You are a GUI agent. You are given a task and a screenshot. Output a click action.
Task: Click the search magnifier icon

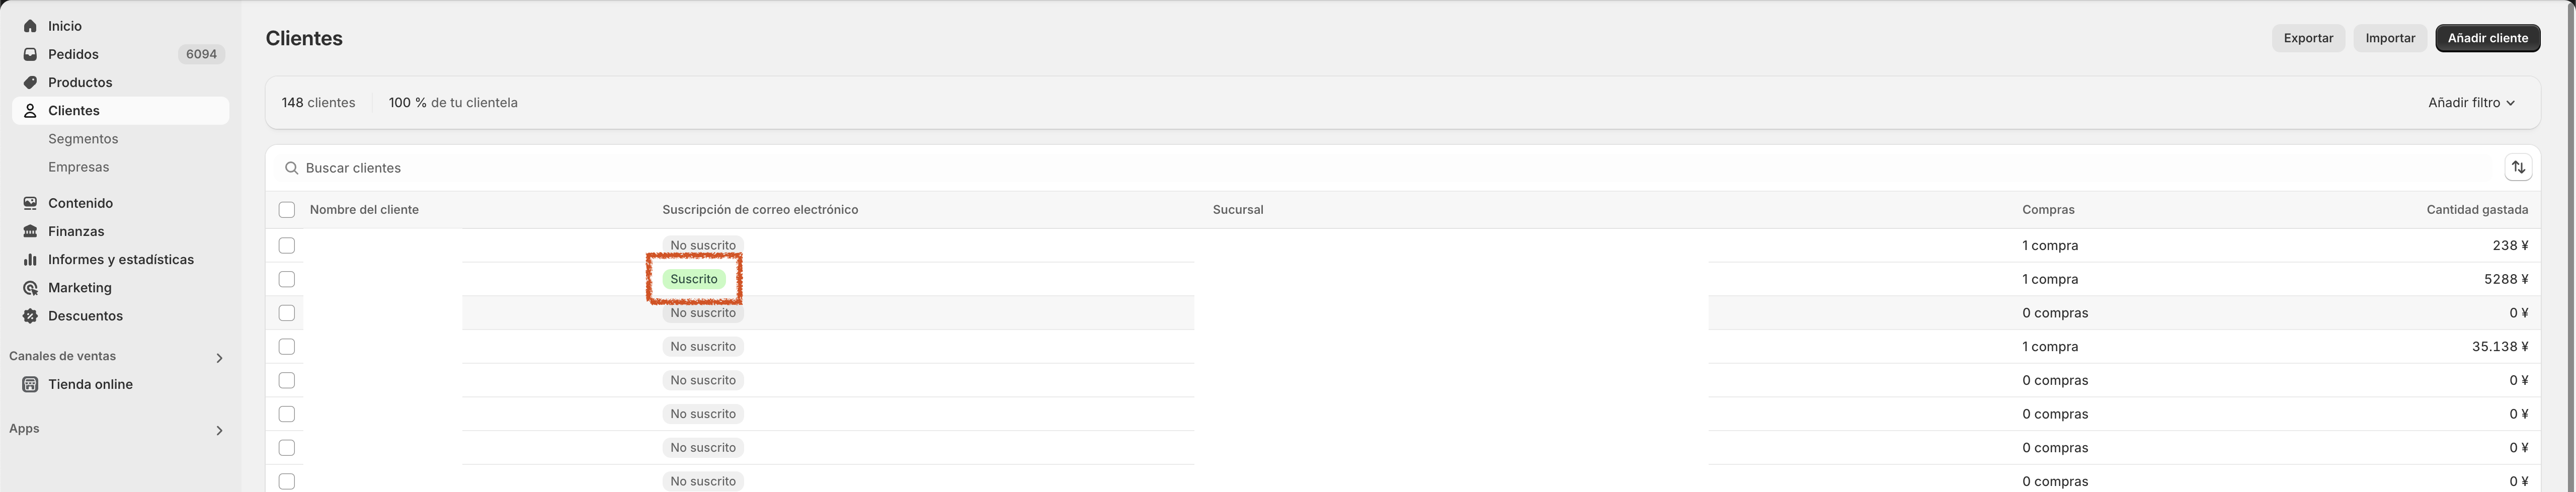pyautogui.click(x=291, y=168)
